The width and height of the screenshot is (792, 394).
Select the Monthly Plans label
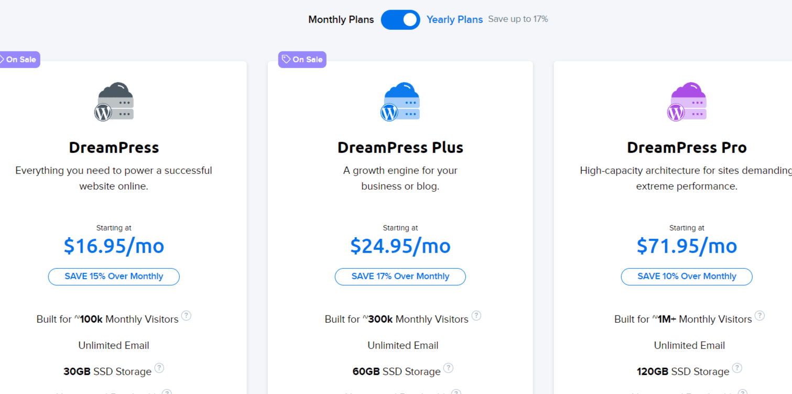pyautogui.click(x=341, y=20)
